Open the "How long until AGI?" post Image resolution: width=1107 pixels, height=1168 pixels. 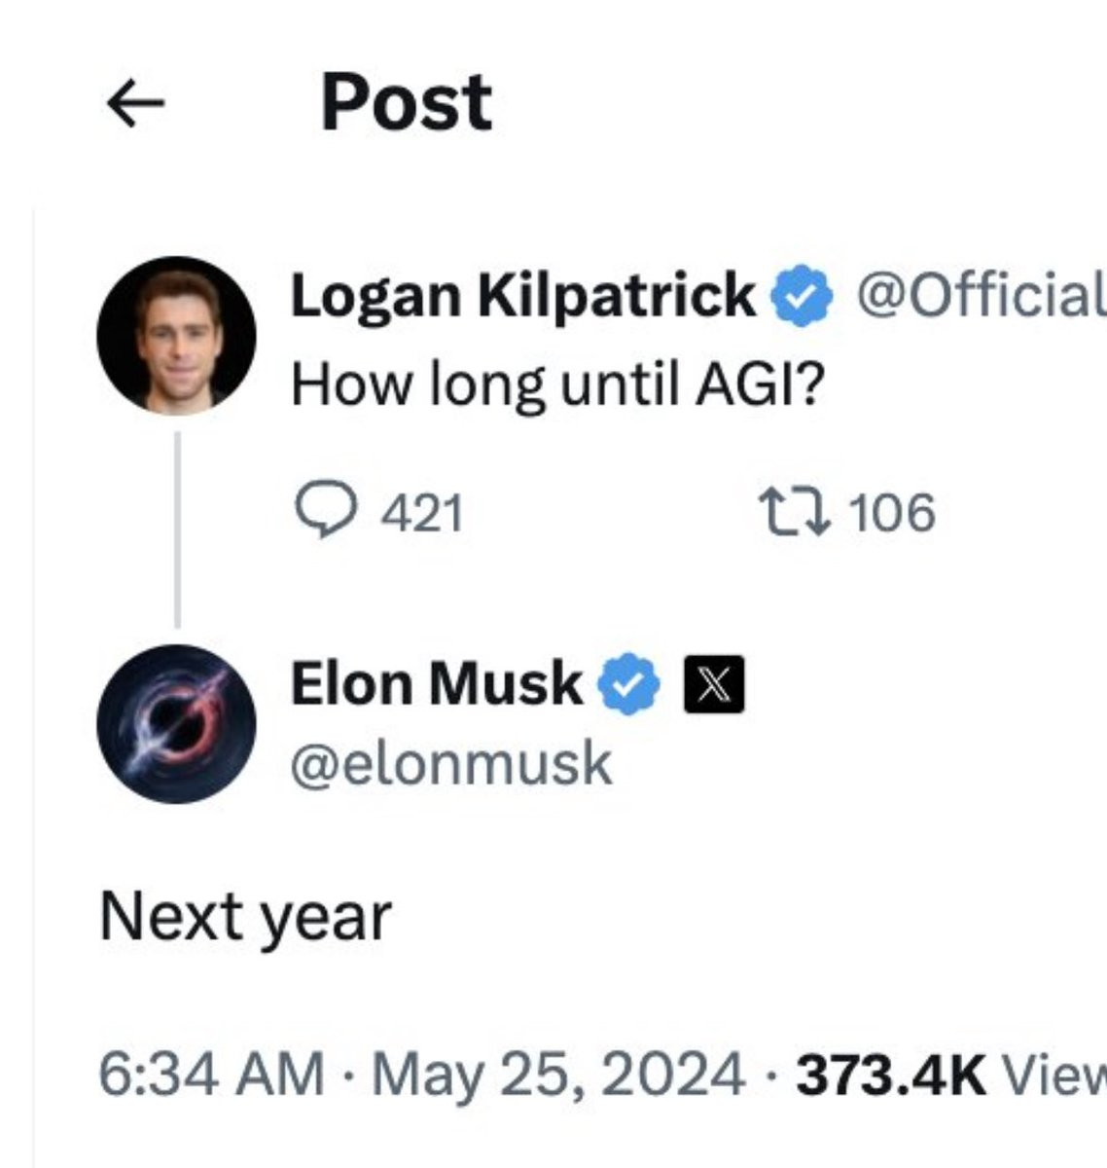[556, 386]
